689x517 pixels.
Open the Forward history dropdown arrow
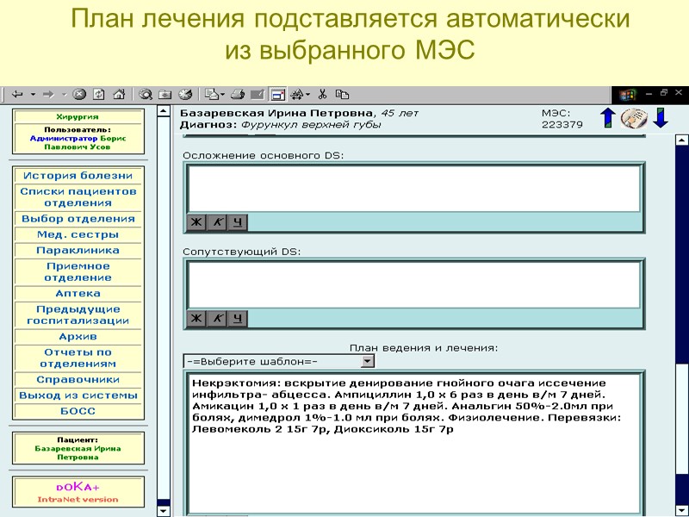(64, 94)
